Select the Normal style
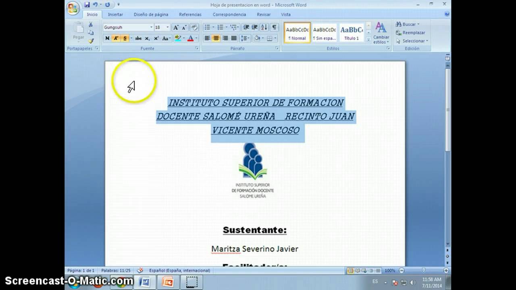Screen dimensions: 516x290 click(297, 32)
